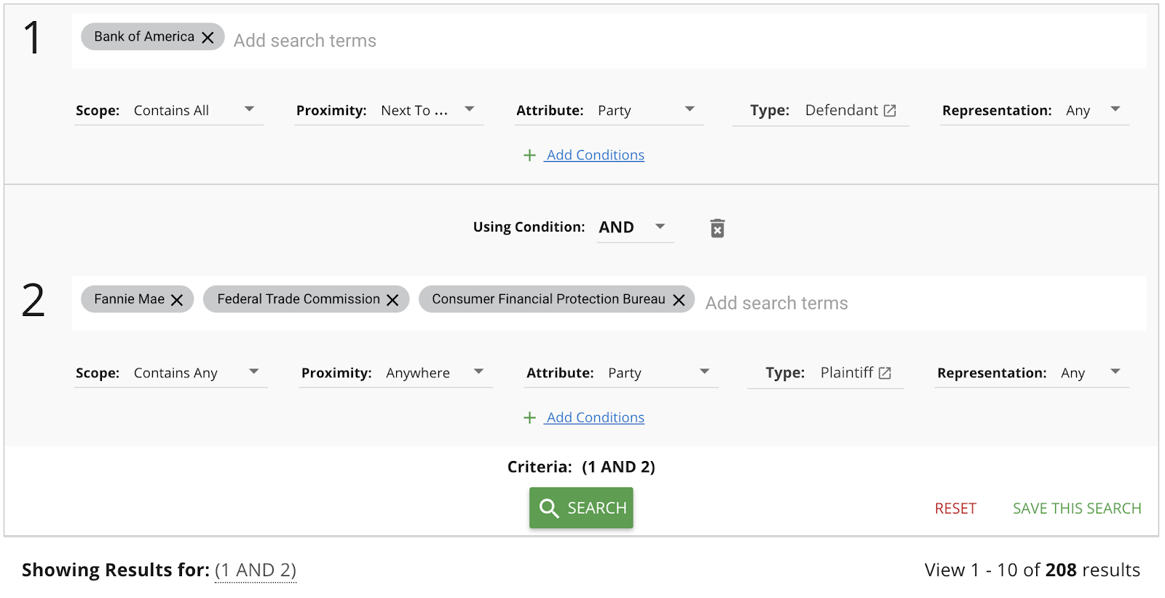1165x598 pixels.
Task: Click plus icon in group 1 Add Conditions
Action: [x=530, y=155]
